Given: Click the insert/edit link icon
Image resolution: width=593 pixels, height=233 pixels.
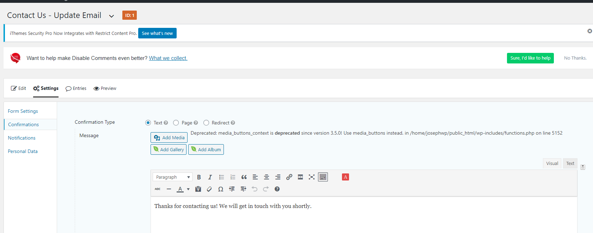Looking at the screenshot, I should [x=289, y=177].
